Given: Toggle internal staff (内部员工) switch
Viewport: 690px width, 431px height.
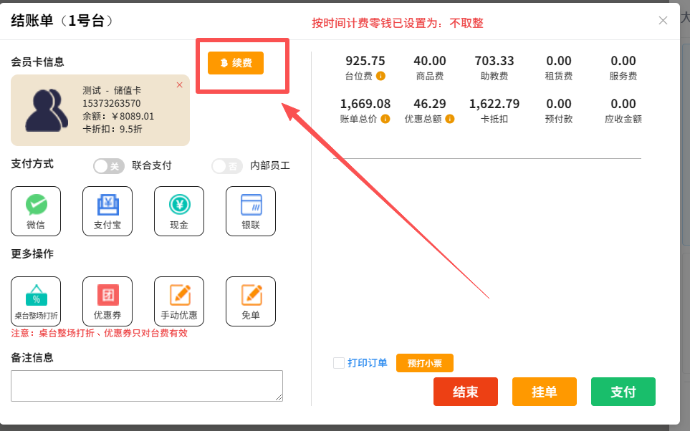Looking at the screenshot, I should coord(227,165).
